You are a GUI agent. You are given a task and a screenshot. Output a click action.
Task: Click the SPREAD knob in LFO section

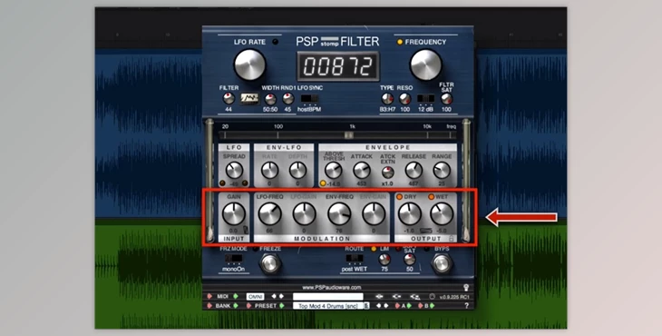coord(234,171)
